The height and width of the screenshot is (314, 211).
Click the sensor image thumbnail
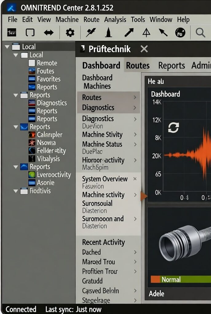coord(184,242)
